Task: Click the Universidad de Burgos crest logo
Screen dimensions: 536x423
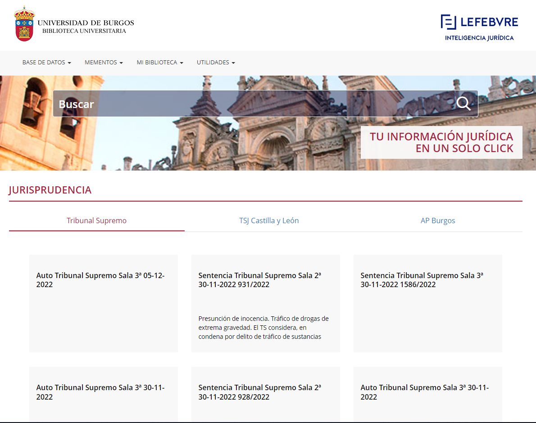Action: (24, 25)
